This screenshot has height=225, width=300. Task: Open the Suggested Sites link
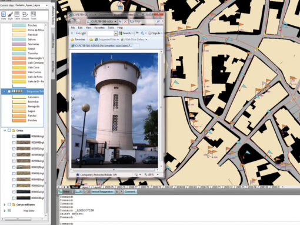107,39
